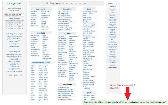The width and height of the screenshot is (168, 105).
Task: Open strictly platonic personals
Action: coord(64,87)
